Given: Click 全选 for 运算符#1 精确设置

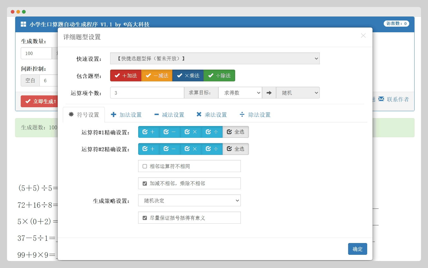Looking at the screenshot, I should 235,132.
